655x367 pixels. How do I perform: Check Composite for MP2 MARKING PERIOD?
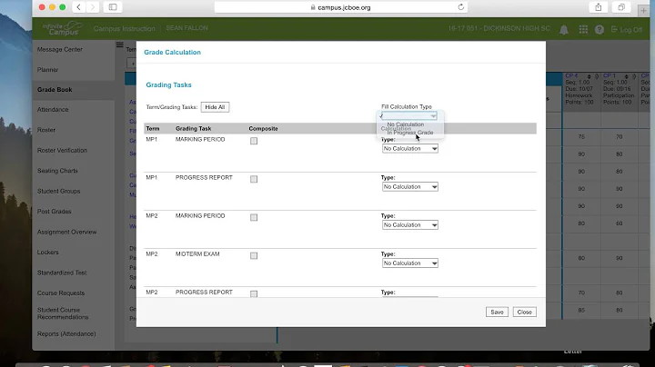tap(254, 217)
